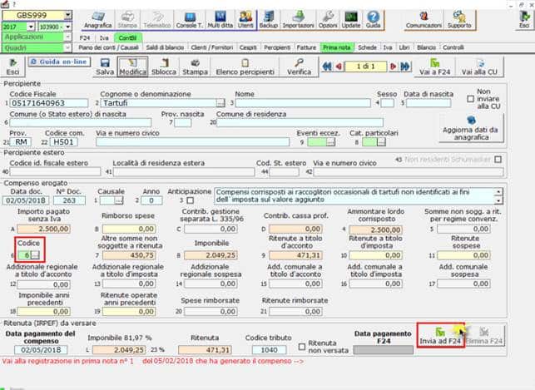Open the Utenti icon
This screenshot has width=535, height=390.
pos(245,20)
